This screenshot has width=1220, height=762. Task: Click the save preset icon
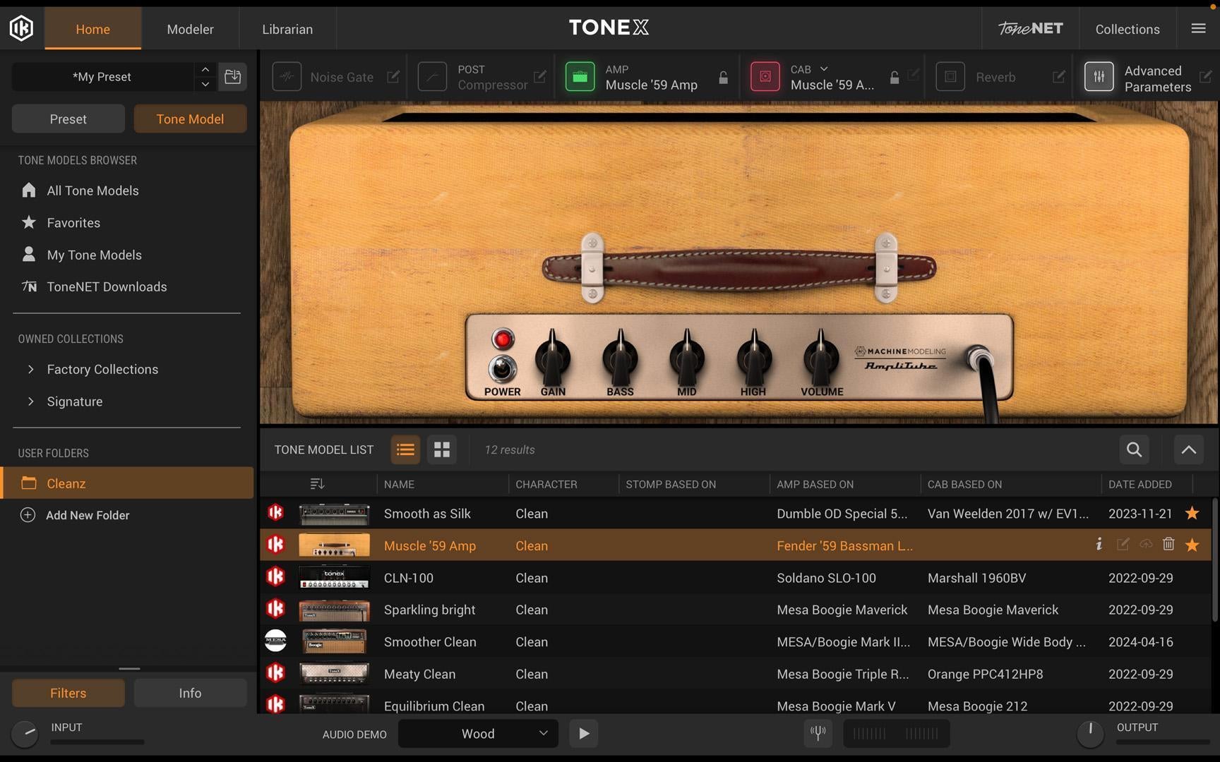pyautogui.click(x=232, y=76)
